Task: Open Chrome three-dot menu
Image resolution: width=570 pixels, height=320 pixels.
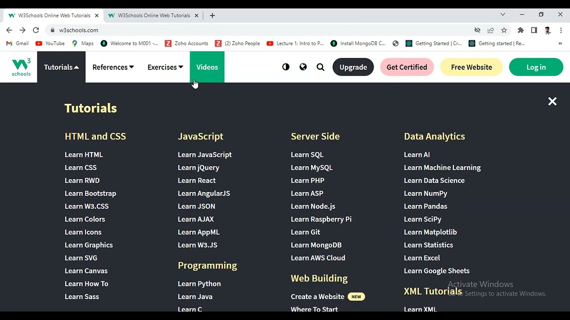Action: [x=561, y=30]
